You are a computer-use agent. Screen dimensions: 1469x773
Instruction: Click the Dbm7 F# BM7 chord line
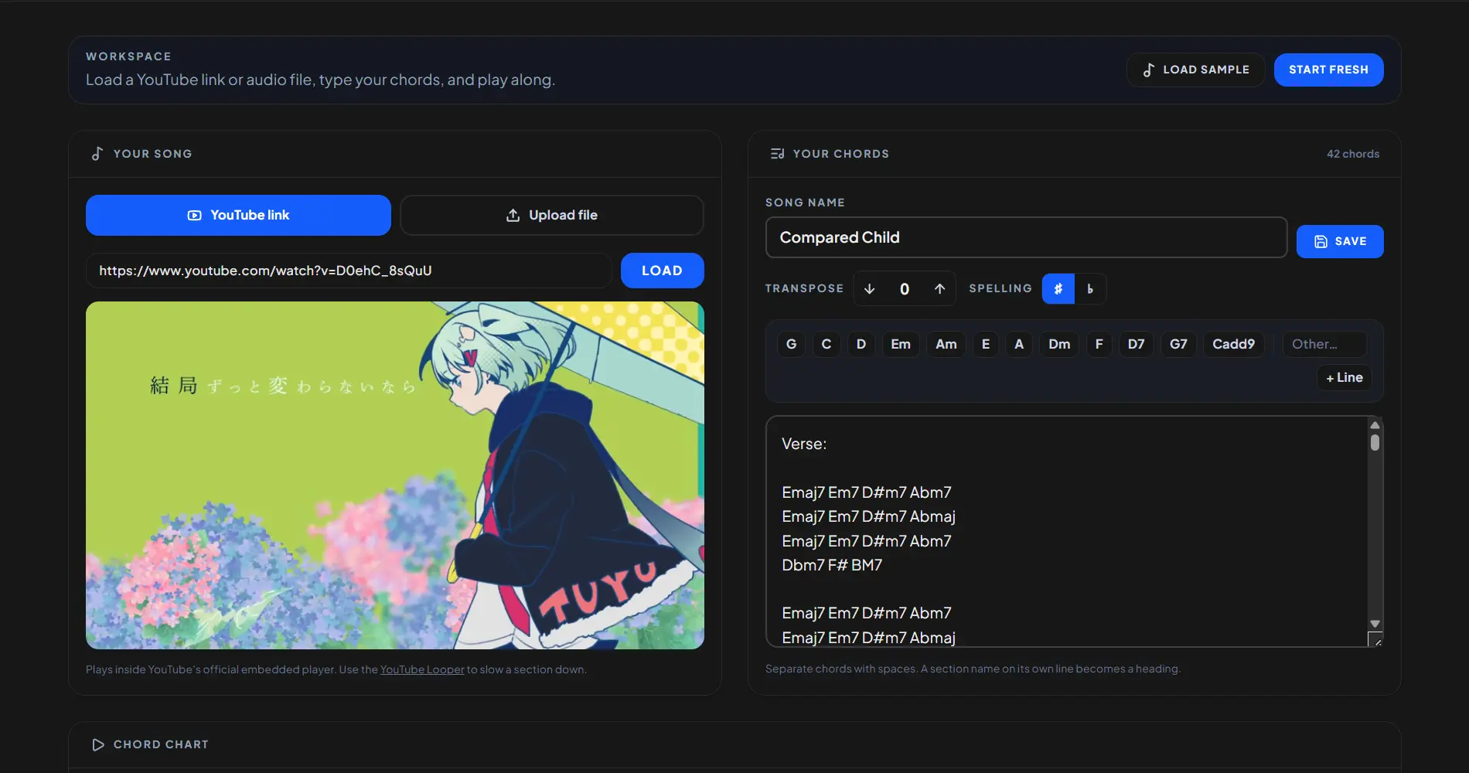point(832,565)
